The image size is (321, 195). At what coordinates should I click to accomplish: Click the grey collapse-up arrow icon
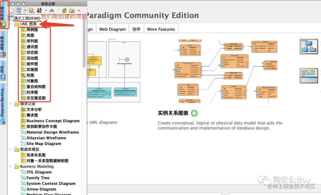52,10
